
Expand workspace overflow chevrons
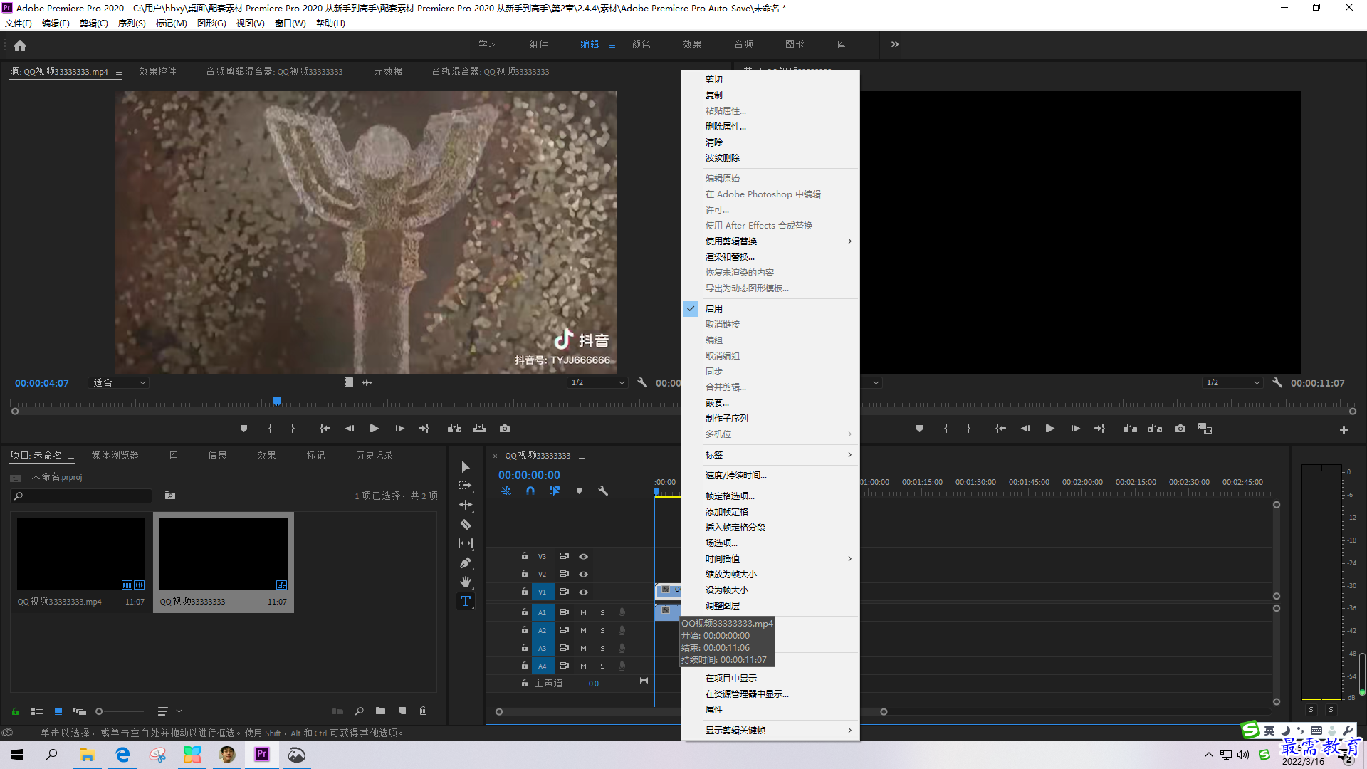click(x=895, y=44)
